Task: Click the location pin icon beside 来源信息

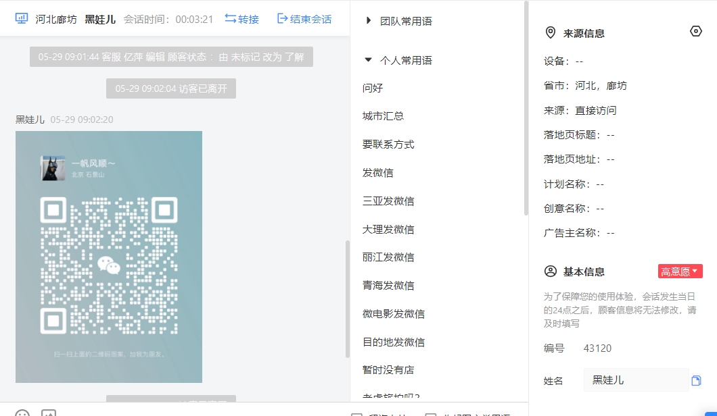Action: point(551,33)
